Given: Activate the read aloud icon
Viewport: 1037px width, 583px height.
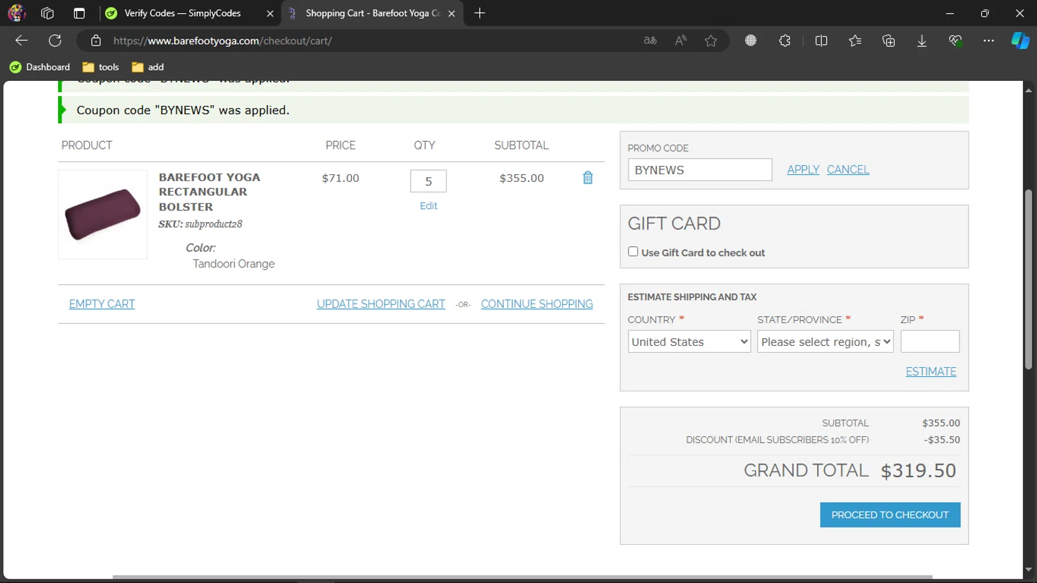Looking at the screenshot, I should [681, 41].
